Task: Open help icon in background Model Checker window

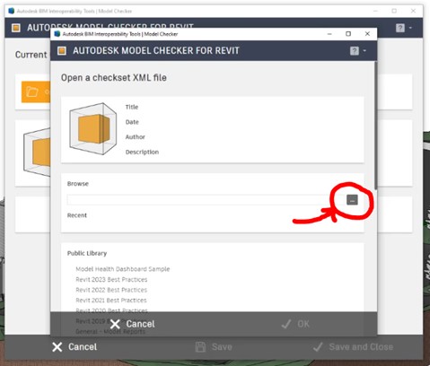Action: (400, 28)
